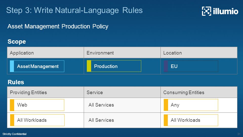This screenshot has width=243, height=137.
Task: Select the Production environment label
Action: 114,66
